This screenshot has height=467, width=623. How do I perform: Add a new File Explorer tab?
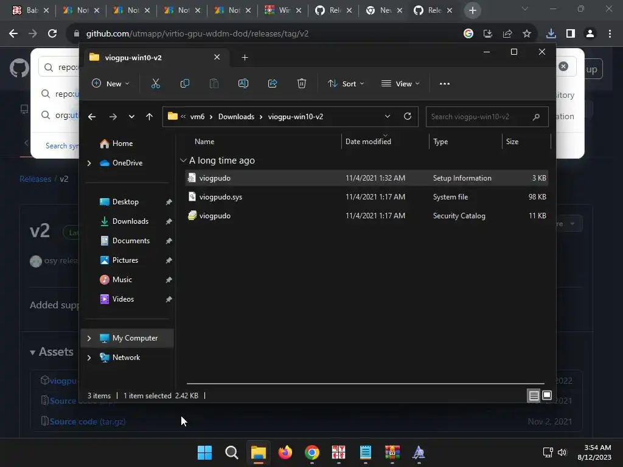point(245,58)
